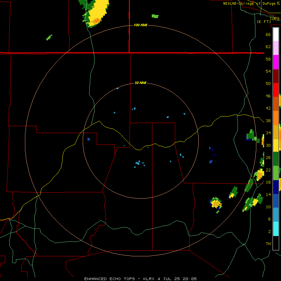281x281 pixels.
Task: Click the '10' legend value
Action: tap(268, 207)
